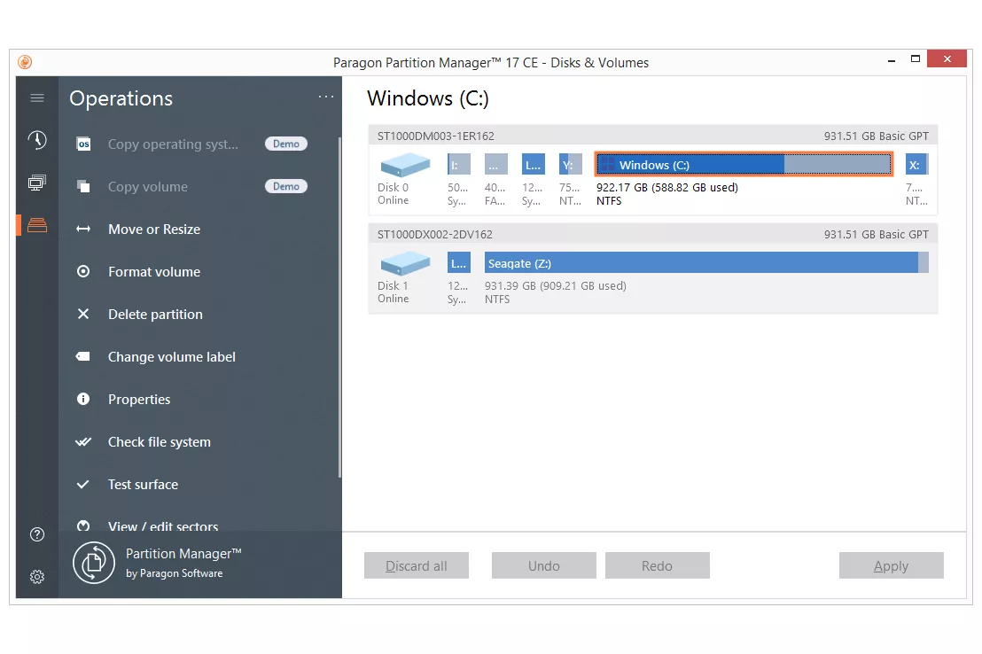Viewport: 982px width, 654px height.
Task: Click the Move or Resize arrows icon
Action: point(83,230)
